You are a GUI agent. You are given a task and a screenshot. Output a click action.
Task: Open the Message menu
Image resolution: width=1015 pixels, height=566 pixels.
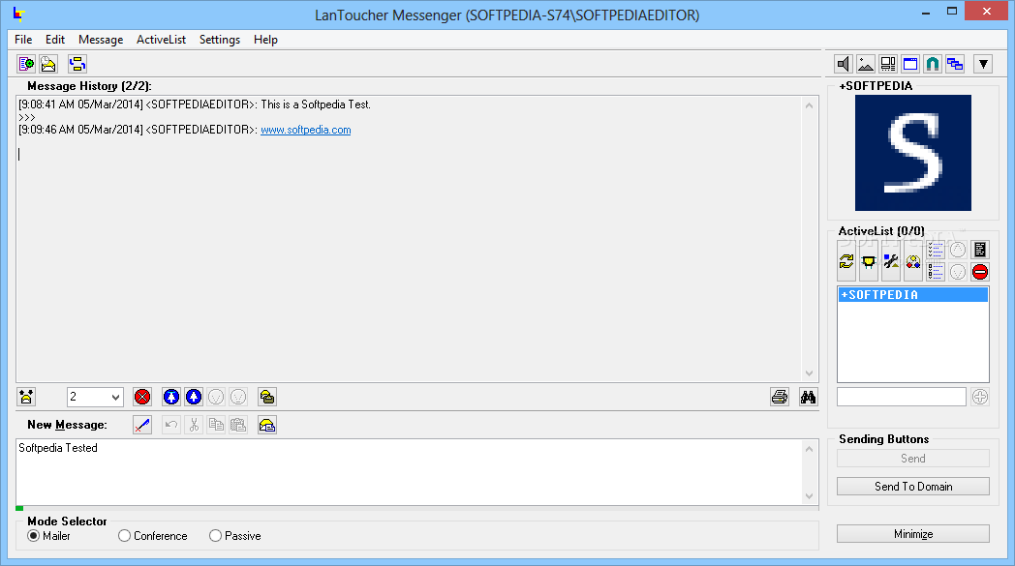coord(101,40)
